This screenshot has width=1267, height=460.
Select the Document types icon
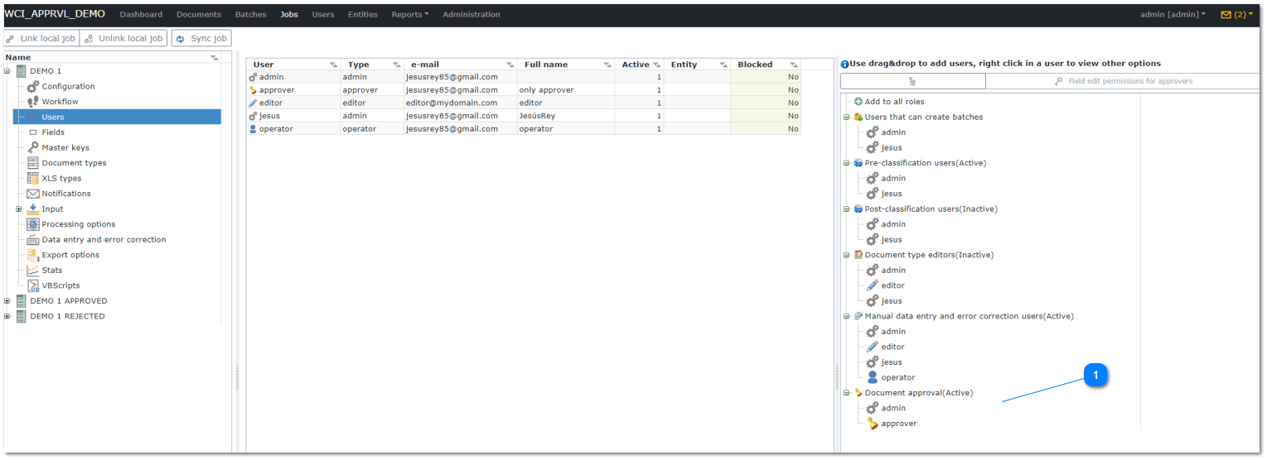pos(33,163)
